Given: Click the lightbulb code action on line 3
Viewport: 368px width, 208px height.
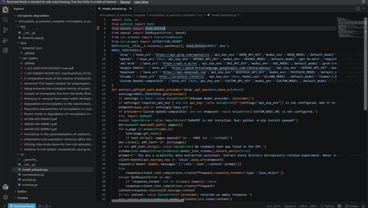Looking at the screenshot, I should click(x=98, y=28).
